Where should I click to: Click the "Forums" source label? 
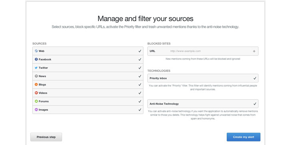click(x=44, y=102)
